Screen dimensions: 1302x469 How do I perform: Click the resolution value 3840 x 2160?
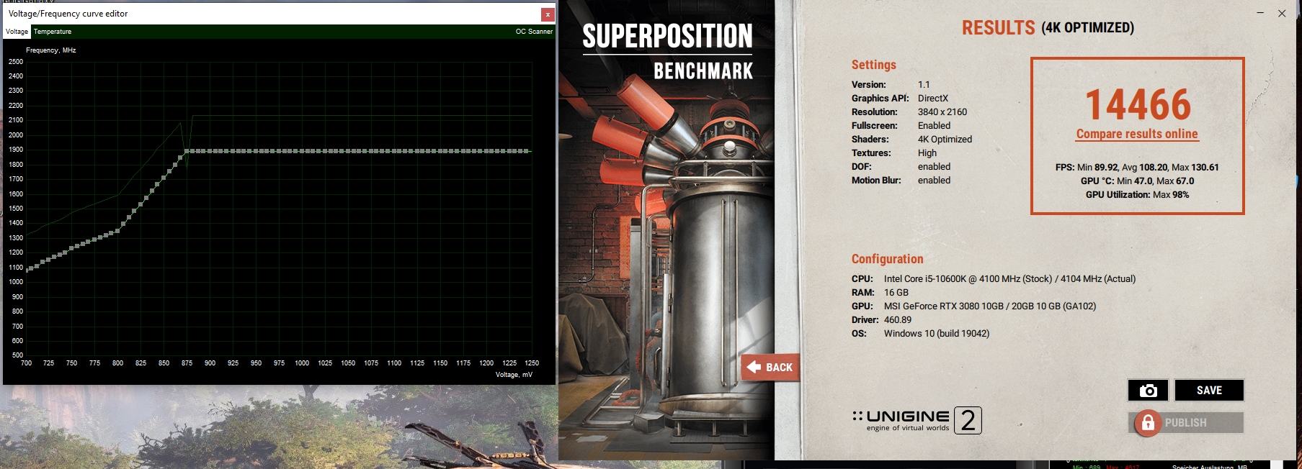click(x=942, y=112)
